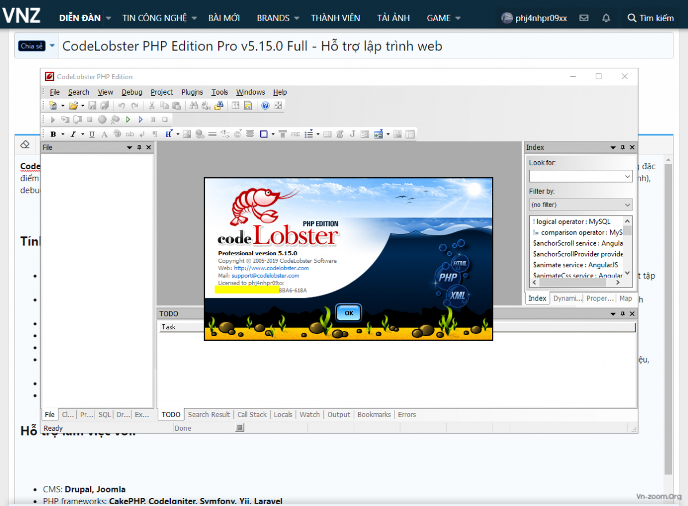Click inside the 'Look for' input field
688x506 pixels.
click(x=576, y=177)
